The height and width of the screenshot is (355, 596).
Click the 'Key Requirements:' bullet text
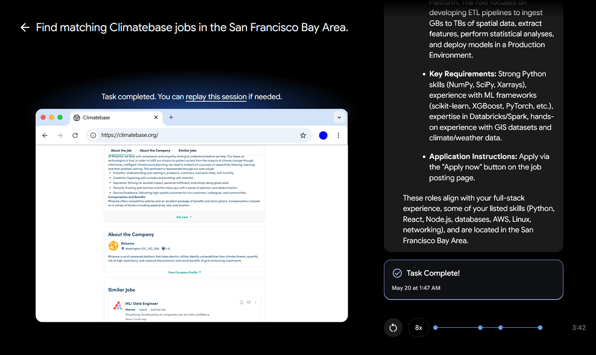463,73
